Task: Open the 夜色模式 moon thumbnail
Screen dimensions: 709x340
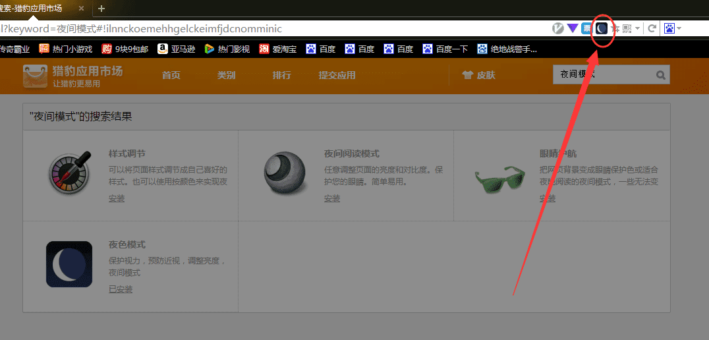Action: pyautogui.click(x=69, y=264)
